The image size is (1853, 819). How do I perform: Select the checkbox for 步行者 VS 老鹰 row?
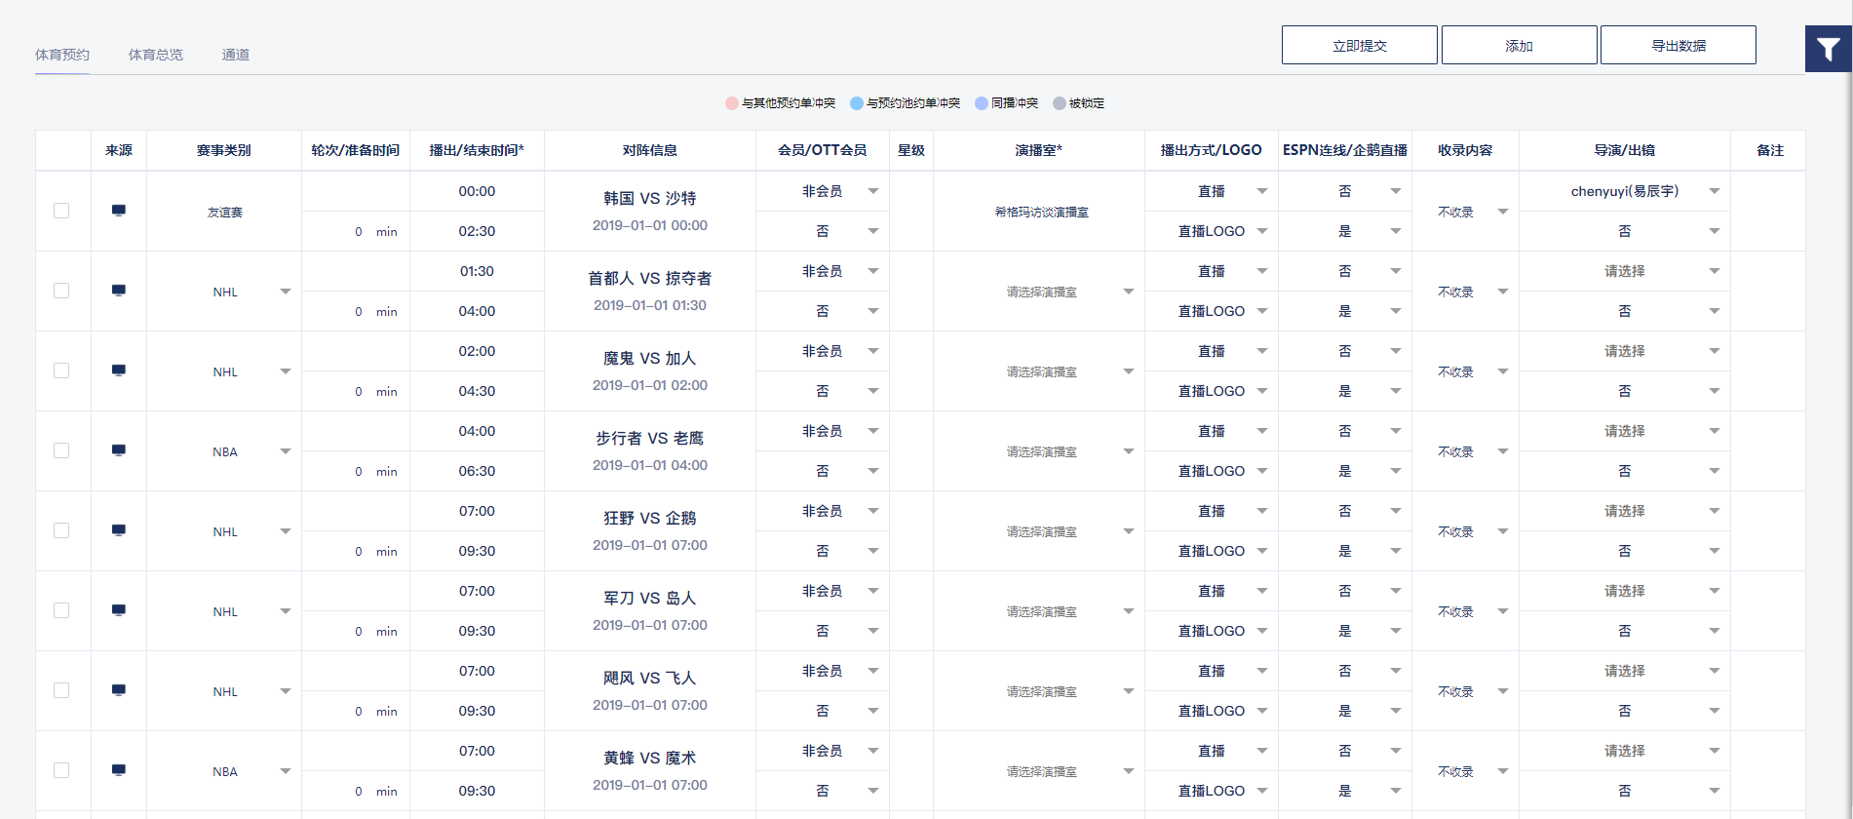[x=61, y=450]
